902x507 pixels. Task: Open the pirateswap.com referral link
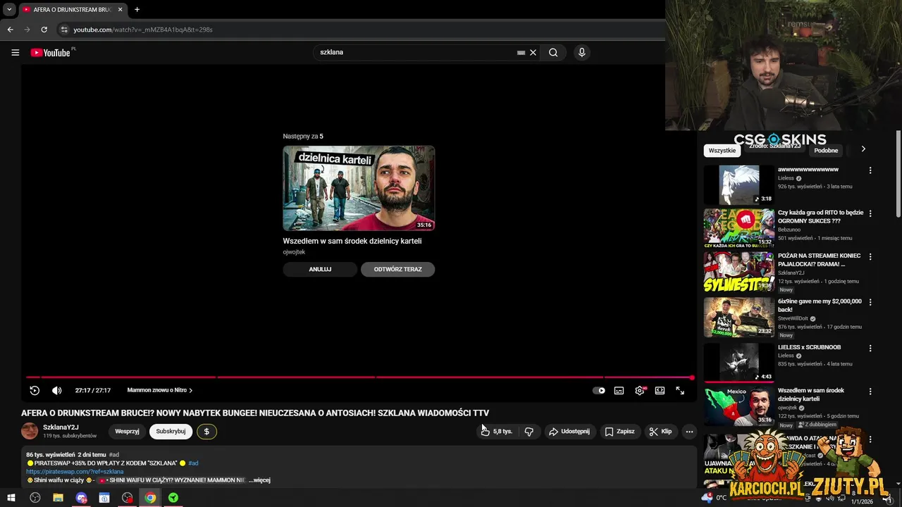click(x=75, y=471)
